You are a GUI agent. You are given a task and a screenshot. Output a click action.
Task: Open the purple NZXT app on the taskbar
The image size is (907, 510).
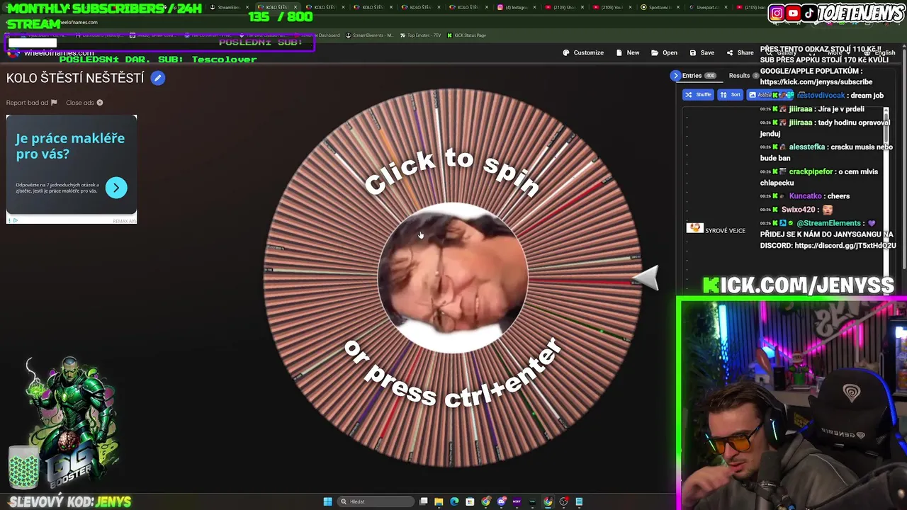[517, 501]
